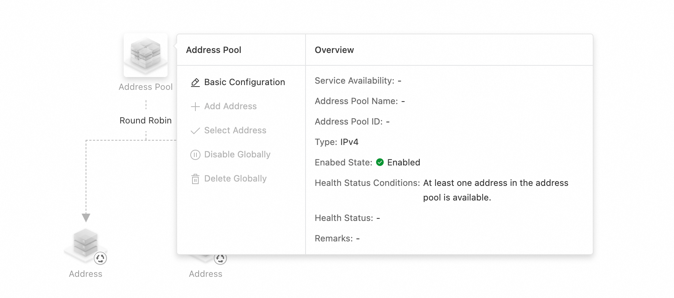The height and width of the screenshot is (298, 674).
Task: Select the left Address server icon
Action: [x=85, y=243]
